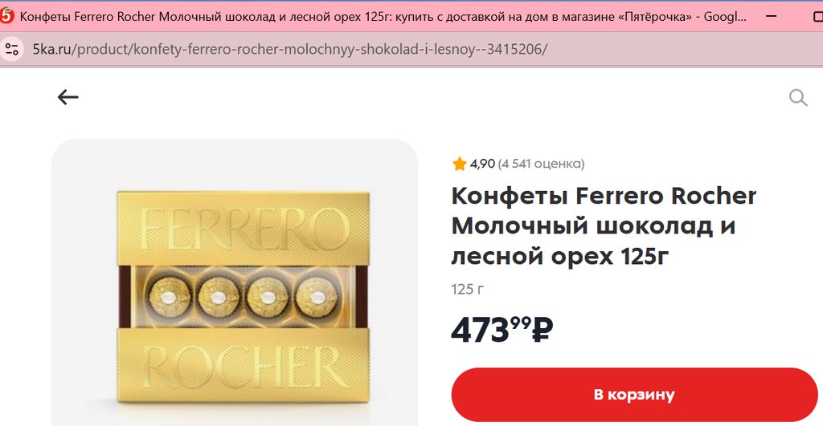
Task: Click the window title text
Action: click(x=383, y=16)
